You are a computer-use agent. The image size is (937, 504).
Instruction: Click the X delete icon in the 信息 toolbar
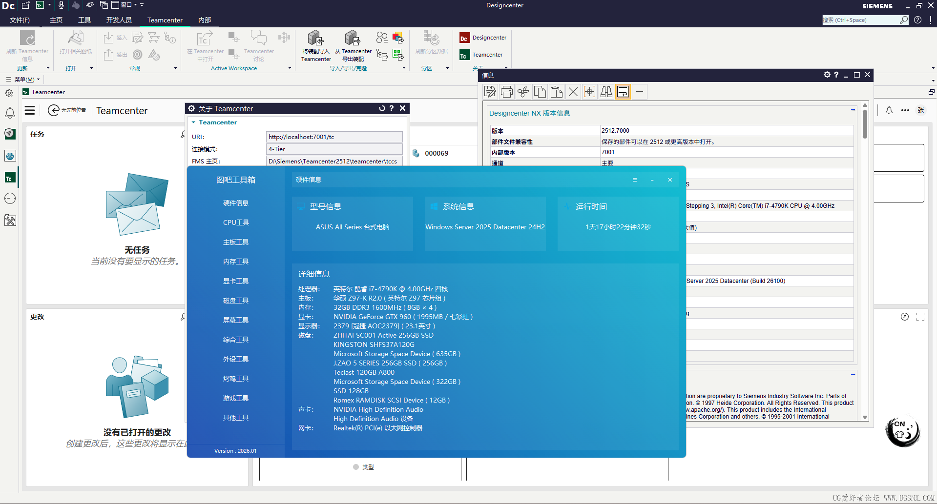pyautogui.click(x=573, y=92)
